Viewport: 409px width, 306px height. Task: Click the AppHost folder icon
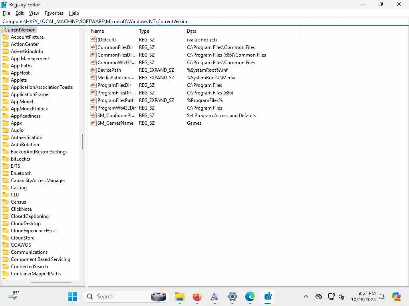(6, 73)
